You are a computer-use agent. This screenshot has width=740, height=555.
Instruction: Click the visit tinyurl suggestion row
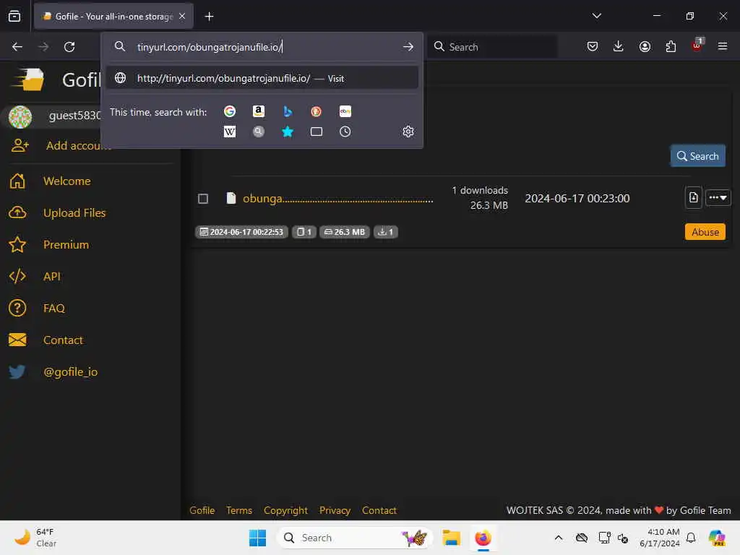262,78
